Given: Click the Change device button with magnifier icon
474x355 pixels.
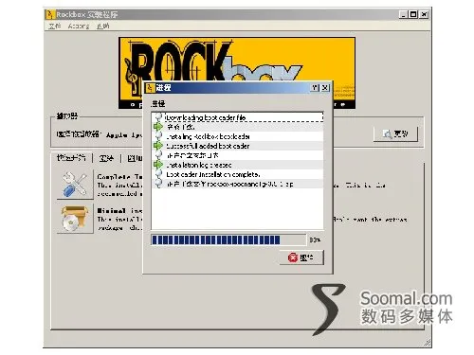Looking at the screenshot, I should (395, 134).
